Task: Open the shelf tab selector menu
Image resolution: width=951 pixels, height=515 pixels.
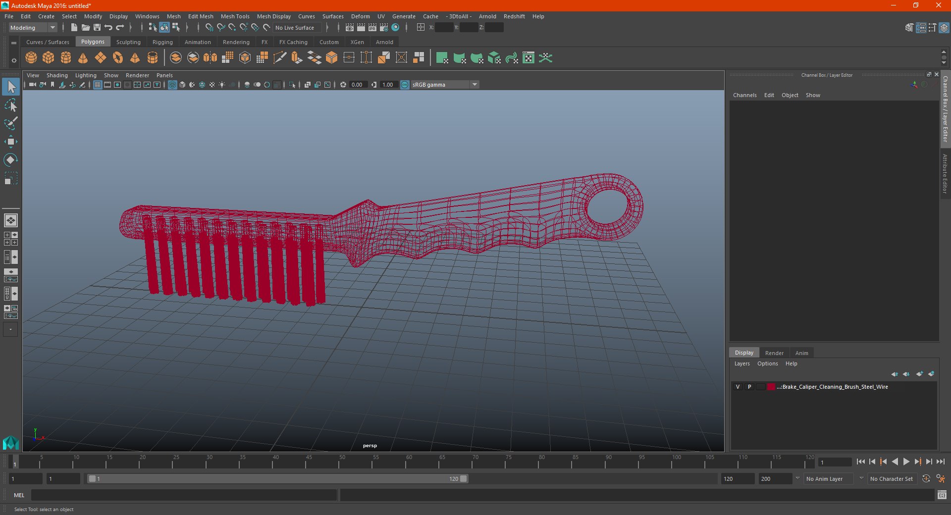Action: pyautogui.click(x=14, y=43)
